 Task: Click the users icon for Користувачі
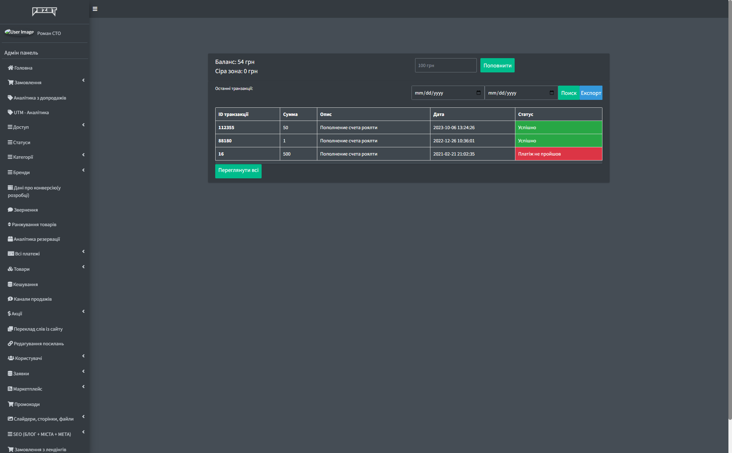click(x=11, y=358)
